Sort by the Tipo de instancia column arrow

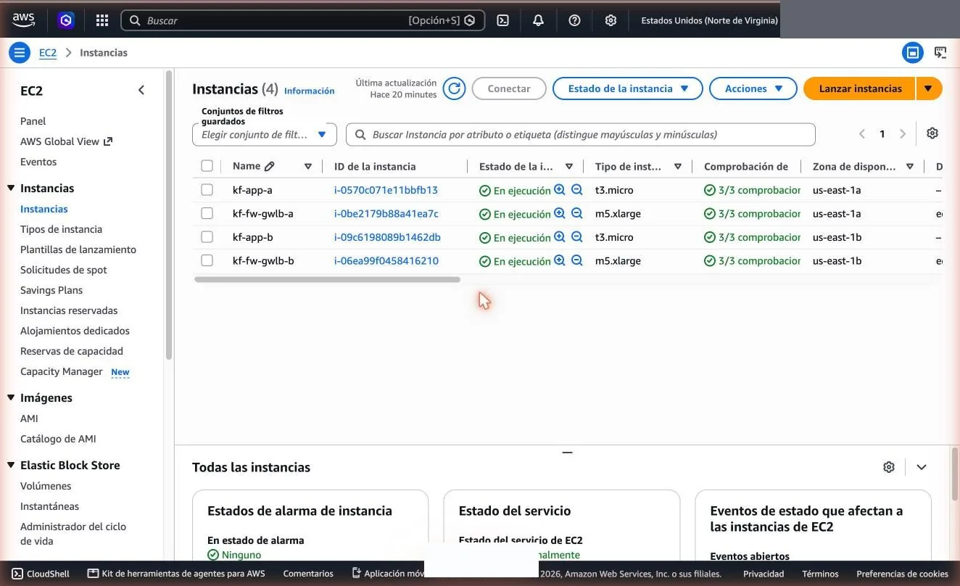[x=678, y=166]
